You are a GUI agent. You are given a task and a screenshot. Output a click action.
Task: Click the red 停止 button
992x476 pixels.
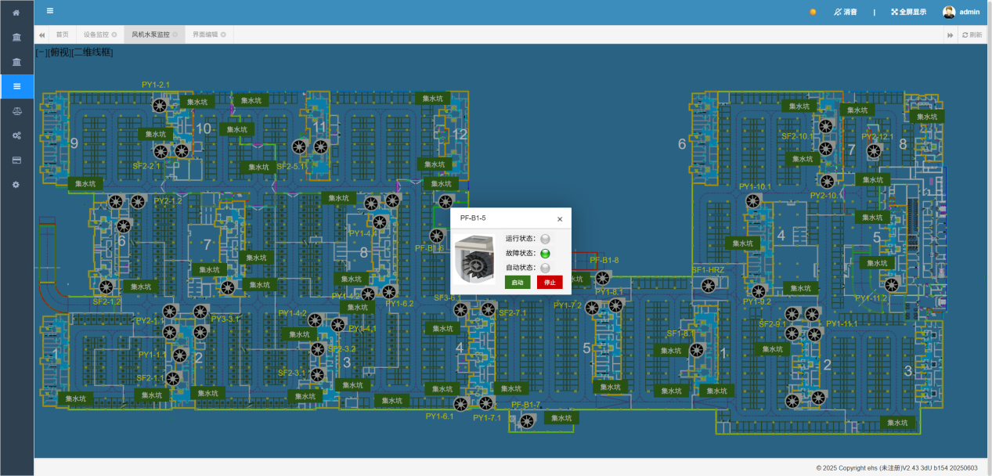[550, 282]
